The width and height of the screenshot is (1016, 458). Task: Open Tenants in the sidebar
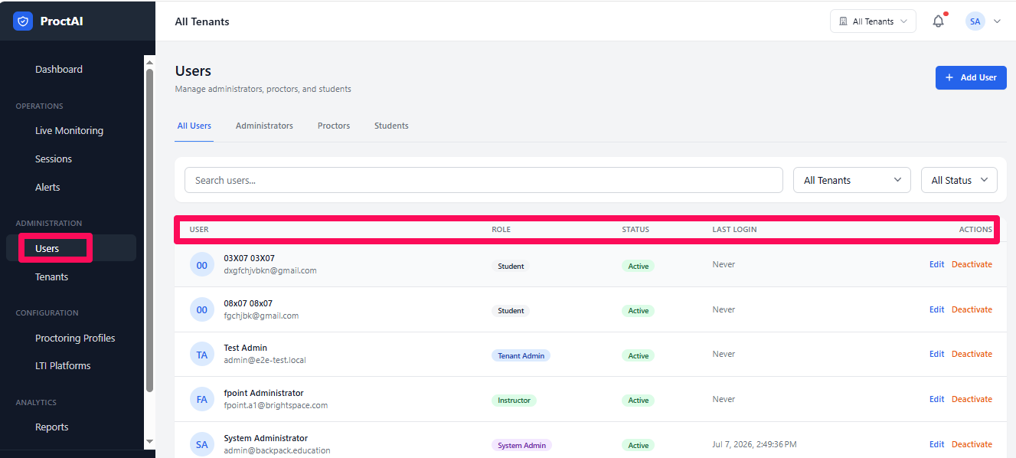[x=52, y=276]
